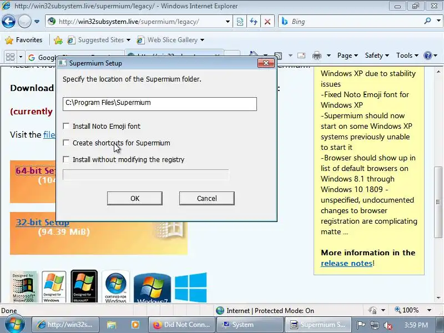Click the Internet Protected Mode globe icon
The height and width of the screenshot is (333, 444).
220,311
